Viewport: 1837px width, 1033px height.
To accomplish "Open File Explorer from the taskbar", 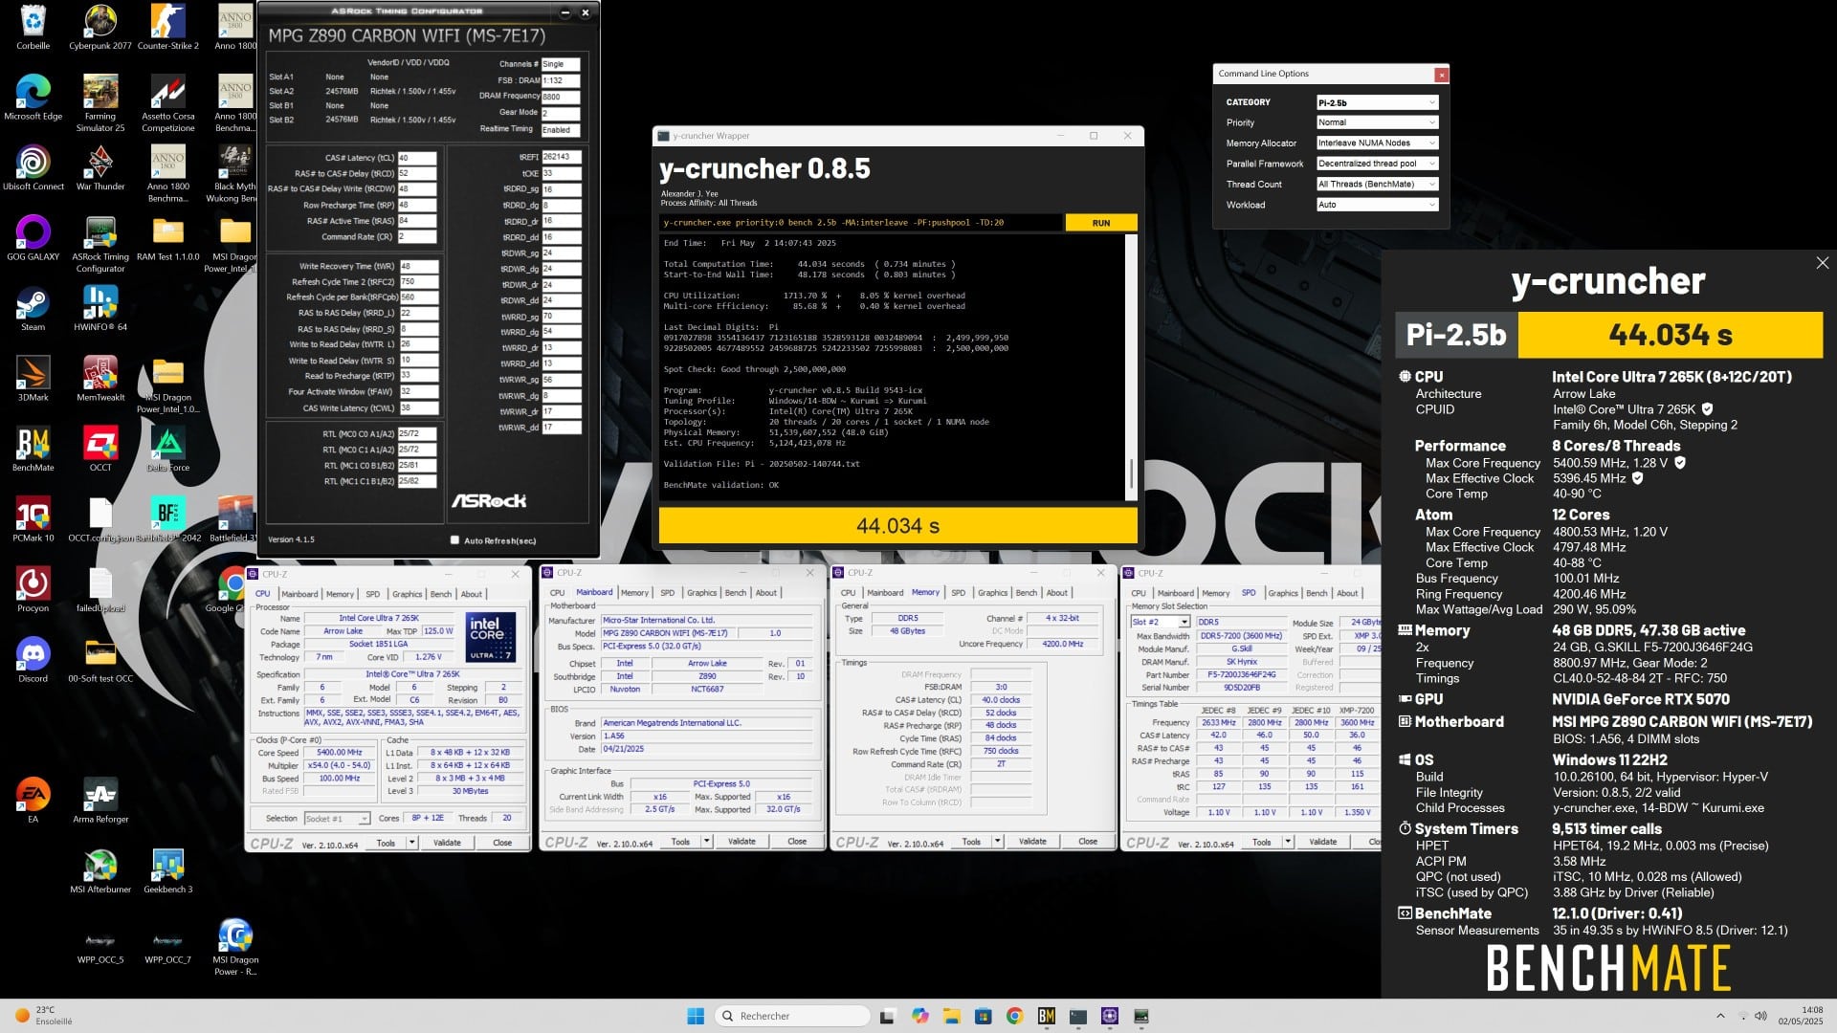I will pos(951,1016).
